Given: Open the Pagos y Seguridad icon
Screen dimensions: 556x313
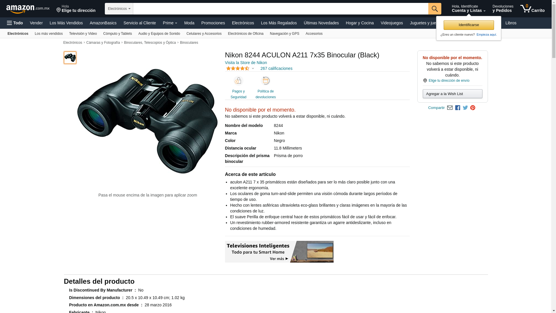Looking at the screenshot, I should [238, 81].
